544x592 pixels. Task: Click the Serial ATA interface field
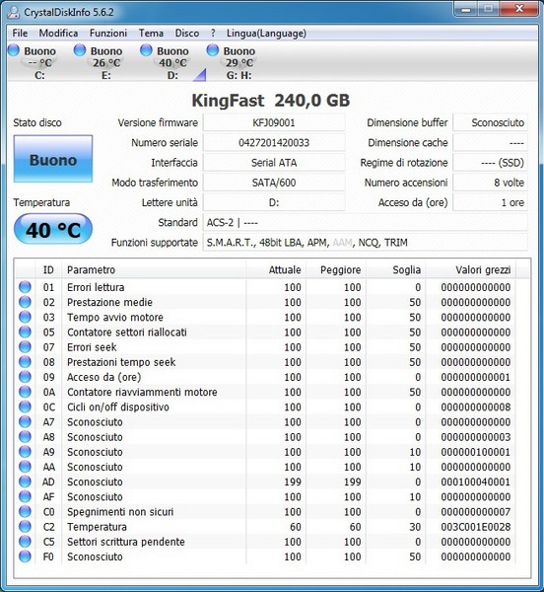(x=274, y=163)
